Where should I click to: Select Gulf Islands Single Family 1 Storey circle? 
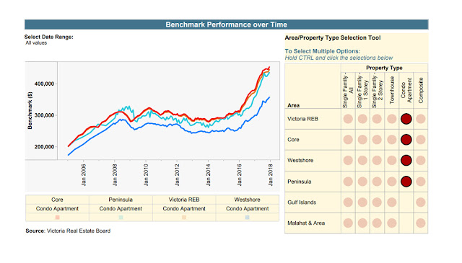tap(362, 202)
